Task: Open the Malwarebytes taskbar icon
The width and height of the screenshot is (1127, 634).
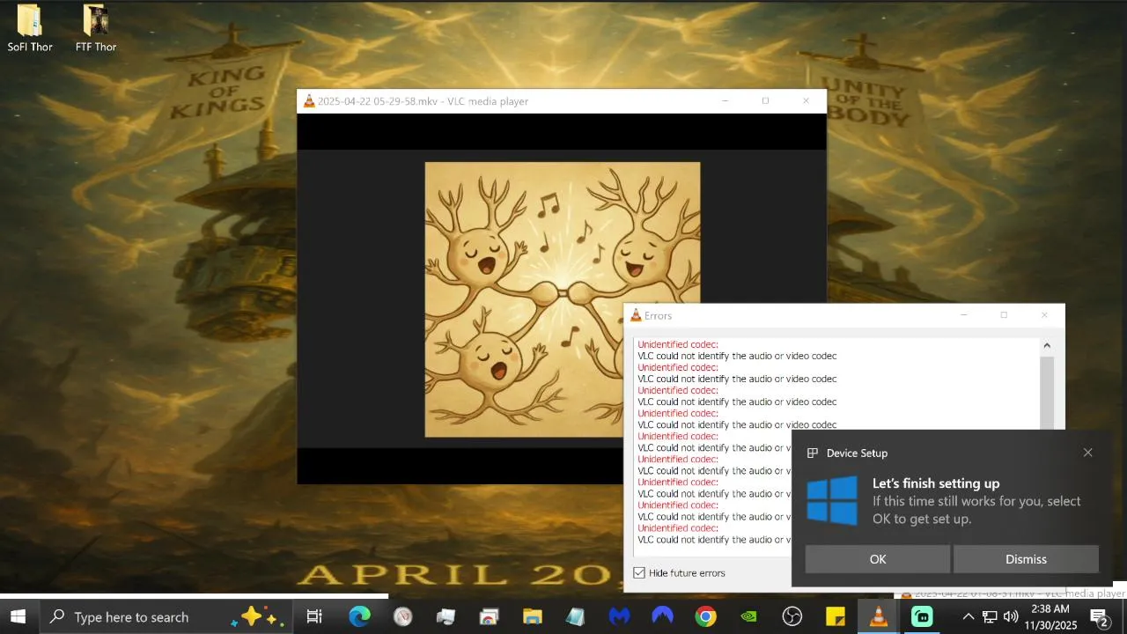Action: coord(619,617)
